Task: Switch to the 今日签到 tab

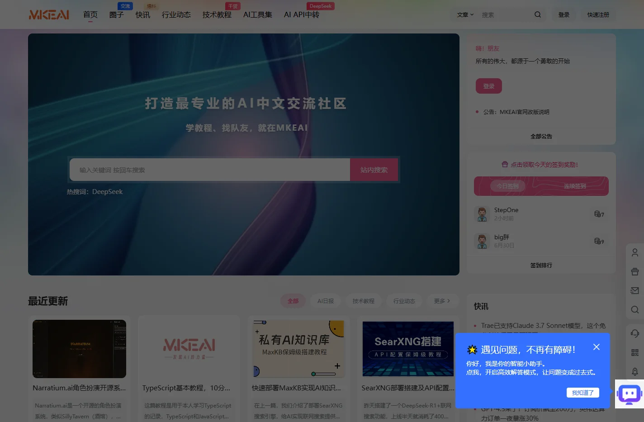Action: (x=507, y=186)
